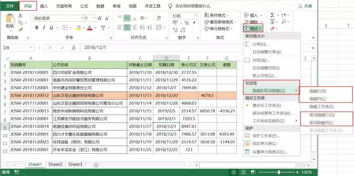
Task: Click the 格式 format button
Action: coord(253,28)
